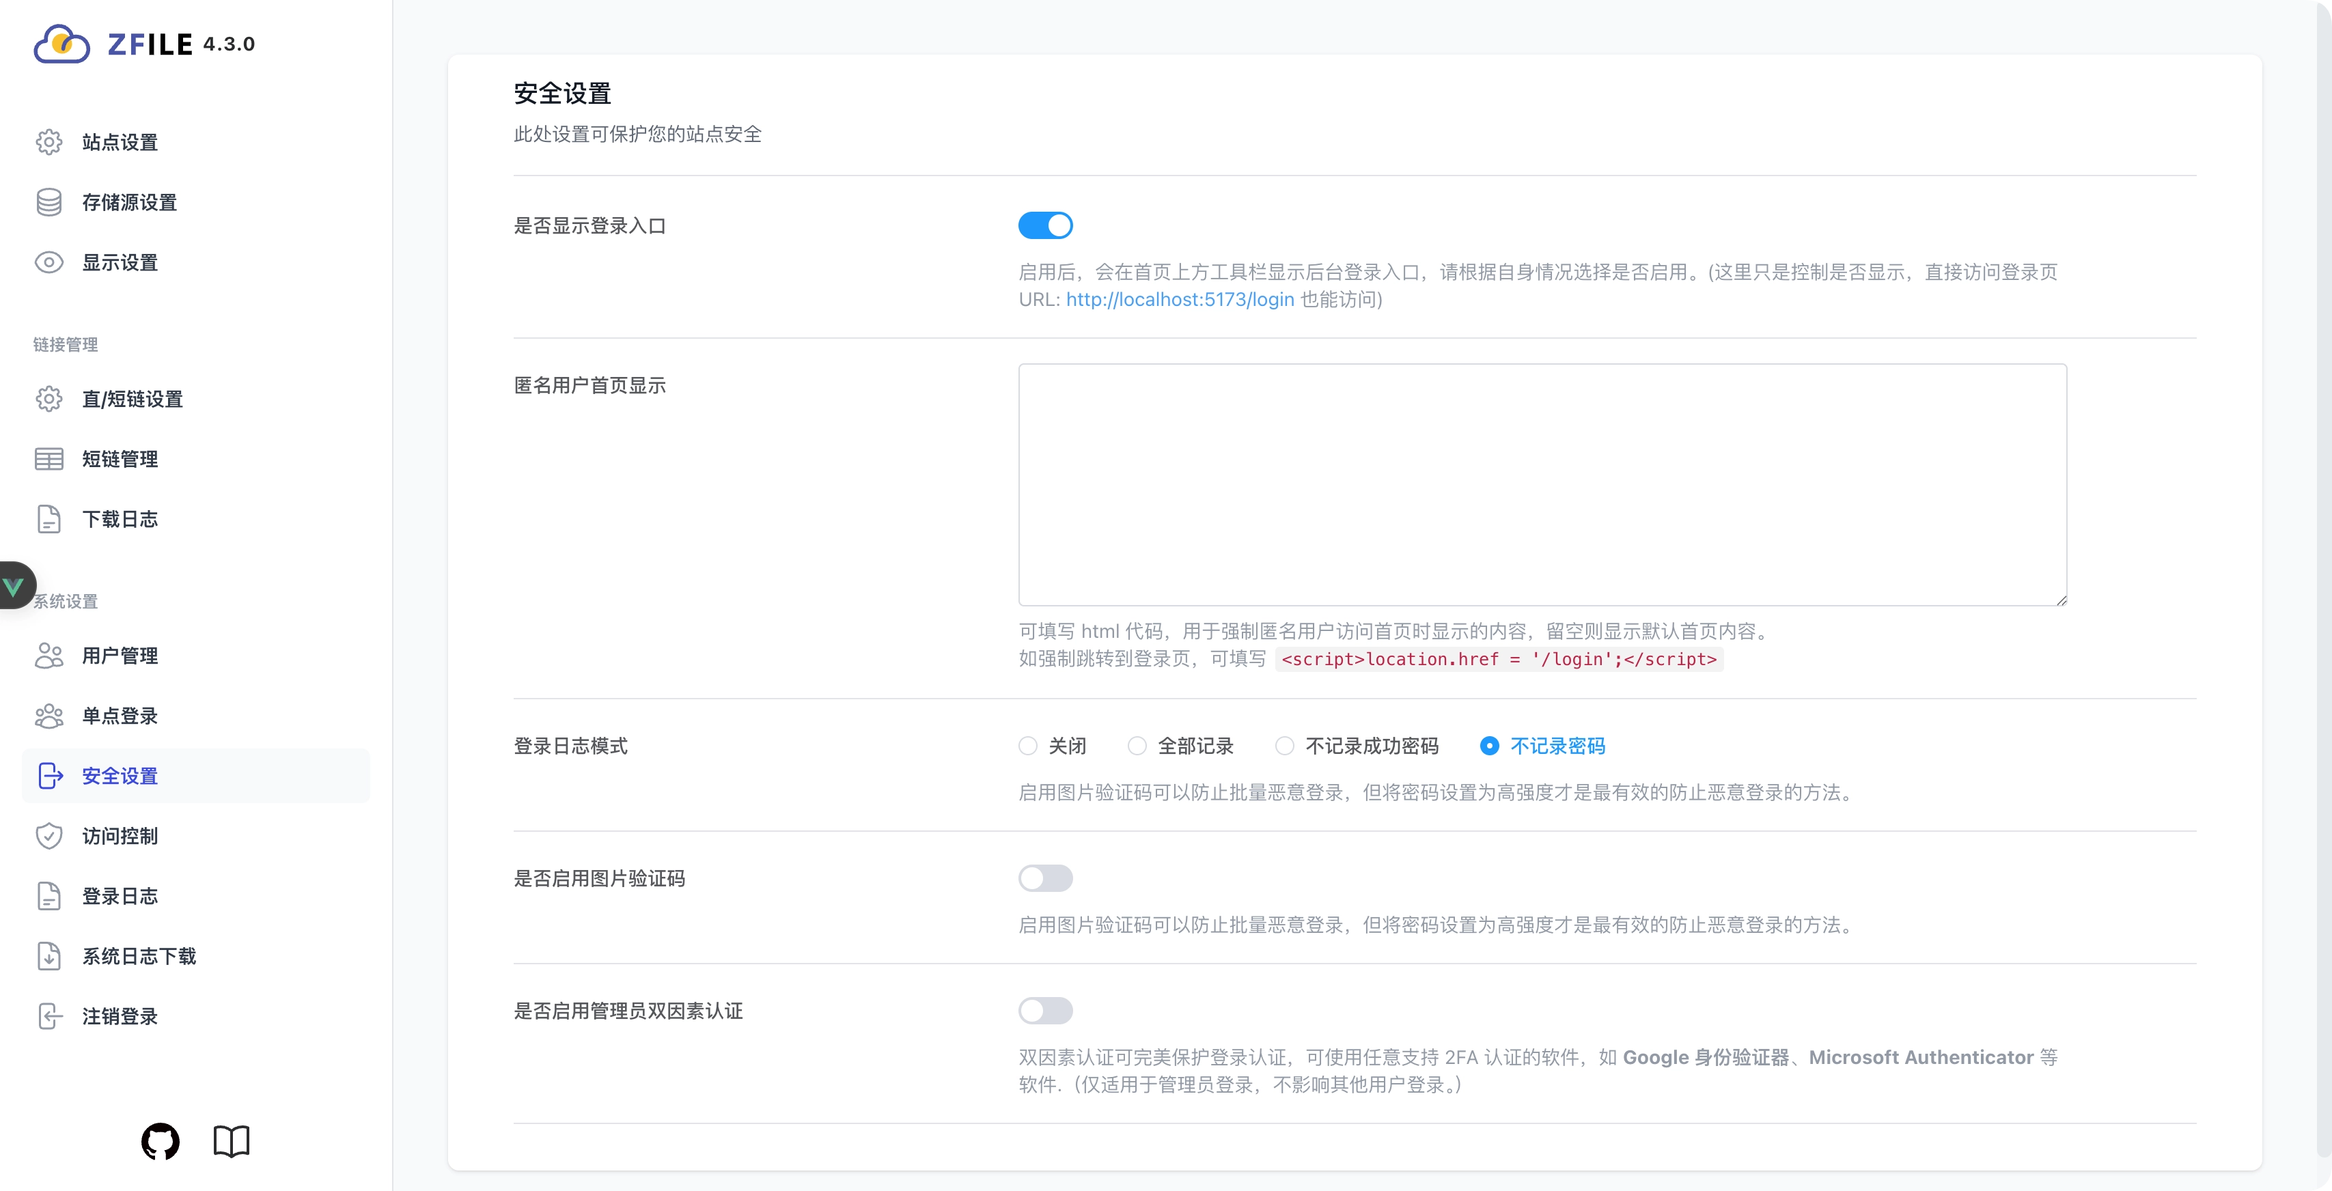Click the textarea resize handle corner
The width and height of the screenshot is (2332, 1191).
(x=2060, y=600)
